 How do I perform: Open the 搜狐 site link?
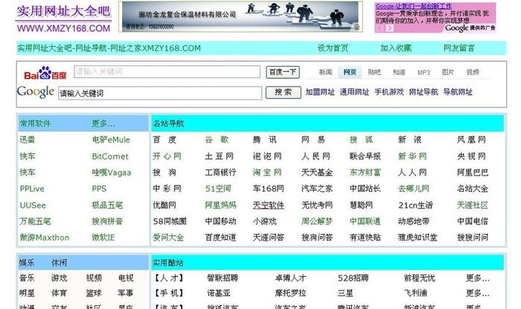361,140
